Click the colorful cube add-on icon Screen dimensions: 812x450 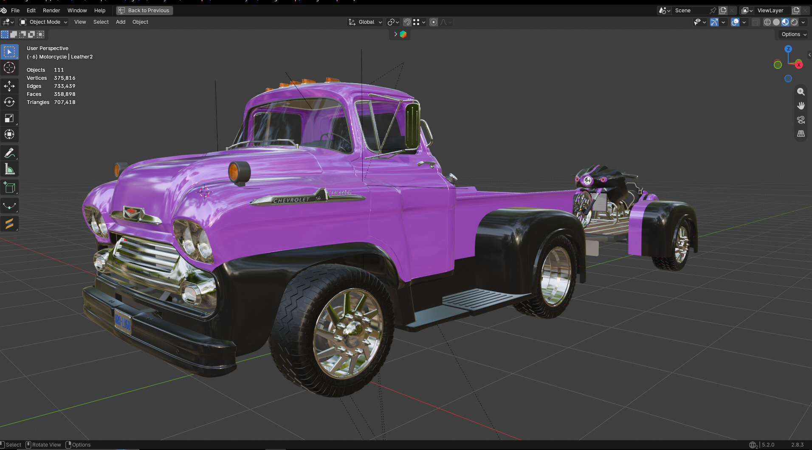(403, 34)
